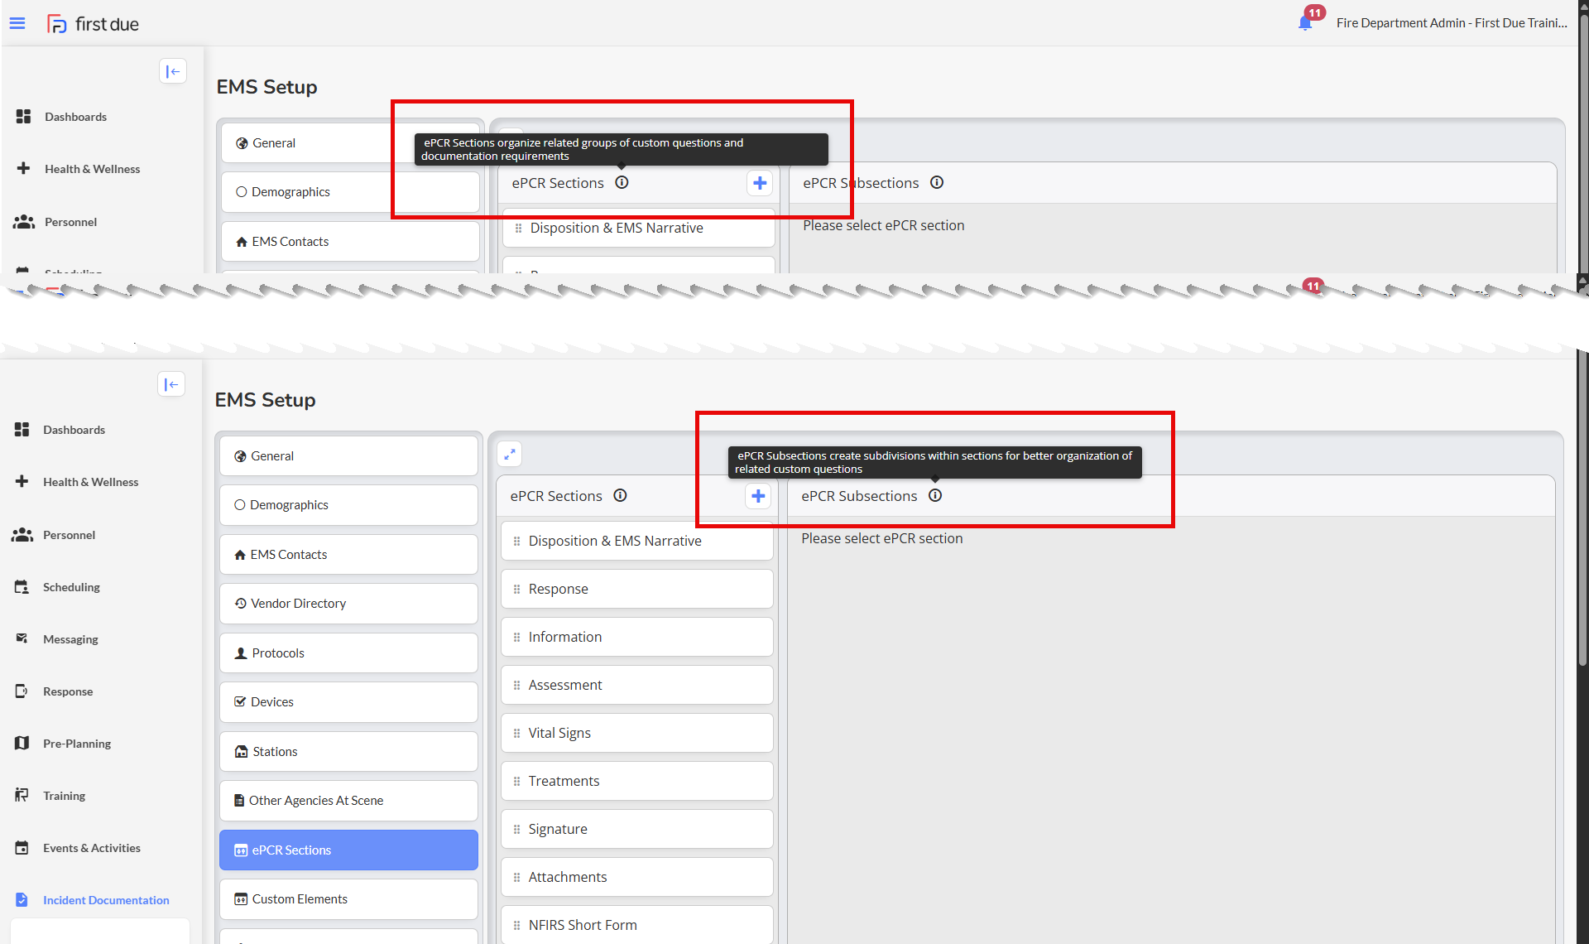Click the hamburger menu icon
The width and height of the screenshot is (1589, 944).
pyautogui.click(x=17, y=23)
